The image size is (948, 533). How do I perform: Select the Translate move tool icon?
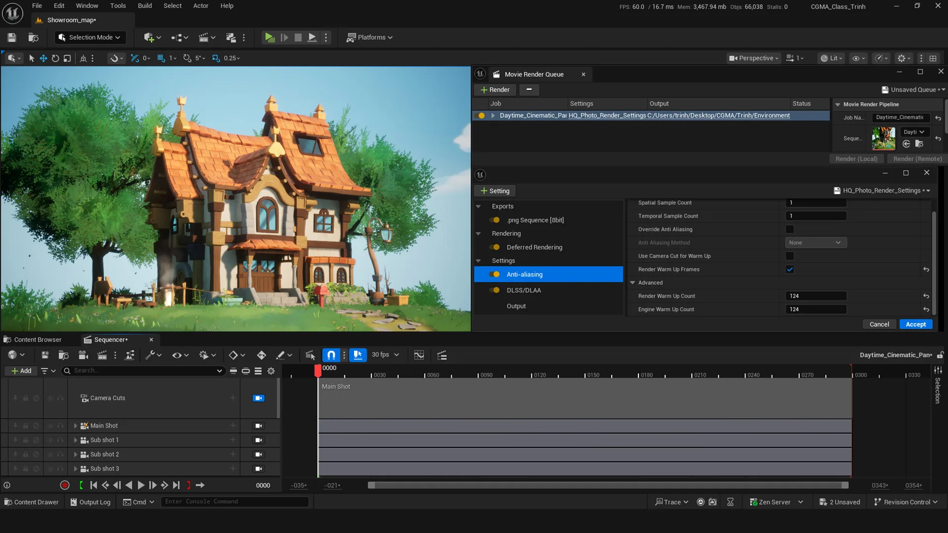43,58
